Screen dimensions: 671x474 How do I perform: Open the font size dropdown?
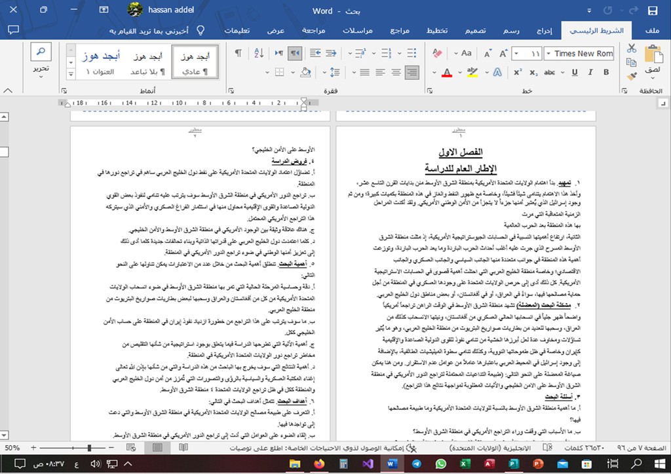[517, 54]
